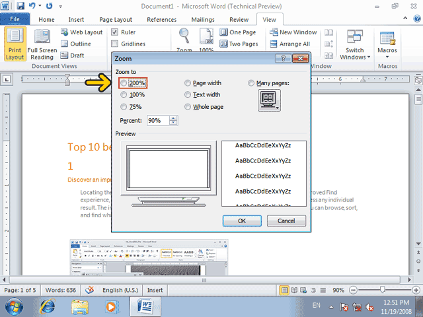Click OK in the Zoom dialog

(242, 221)
